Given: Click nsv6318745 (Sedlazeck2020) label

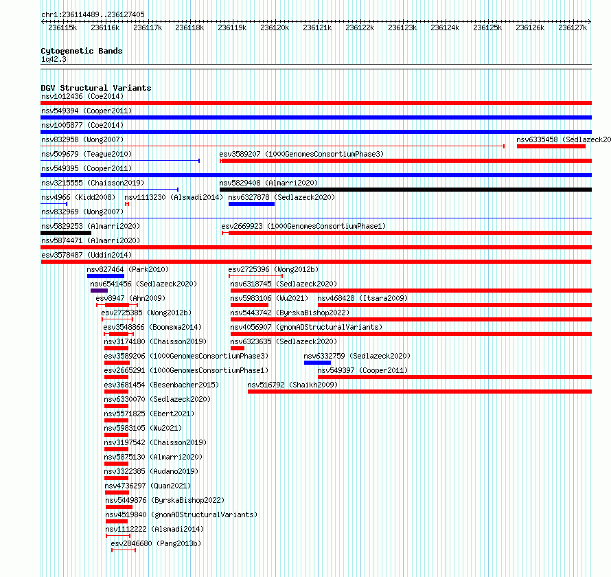Looking at the screenshot, I should pyautogui.click(x=284, y=284).
